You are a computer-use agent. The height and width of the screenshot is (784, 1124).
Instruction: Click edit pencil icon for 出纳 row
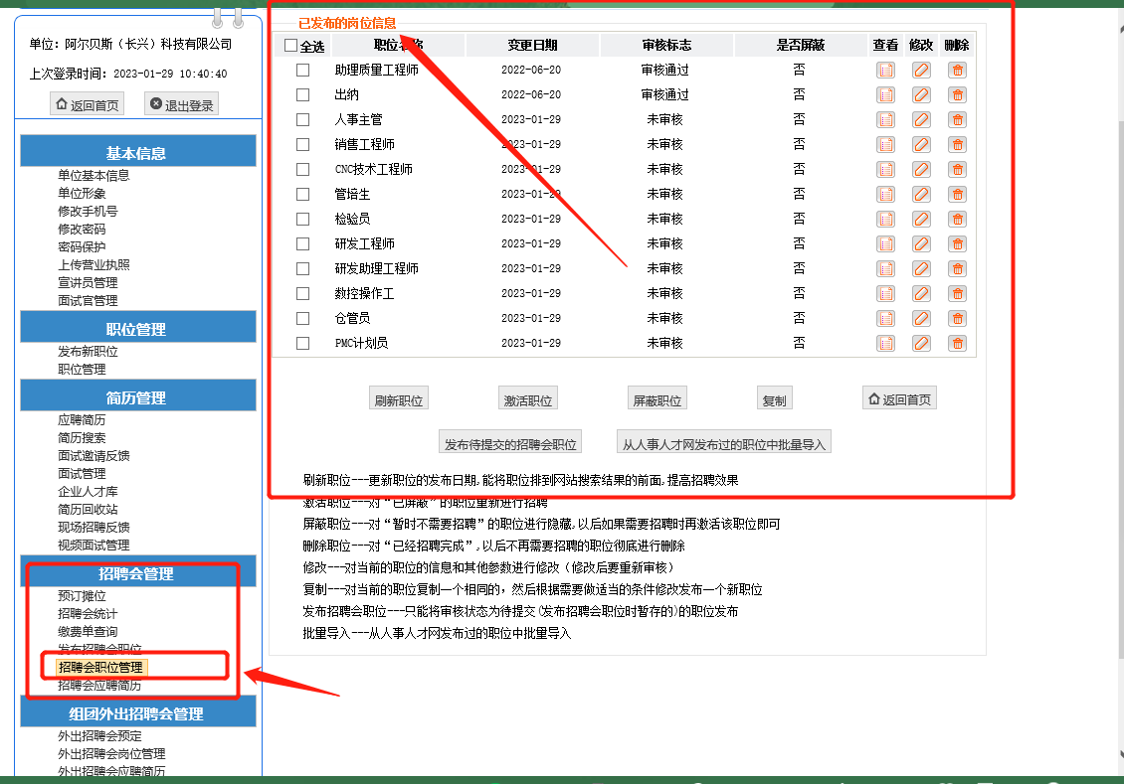coord(921,94)
